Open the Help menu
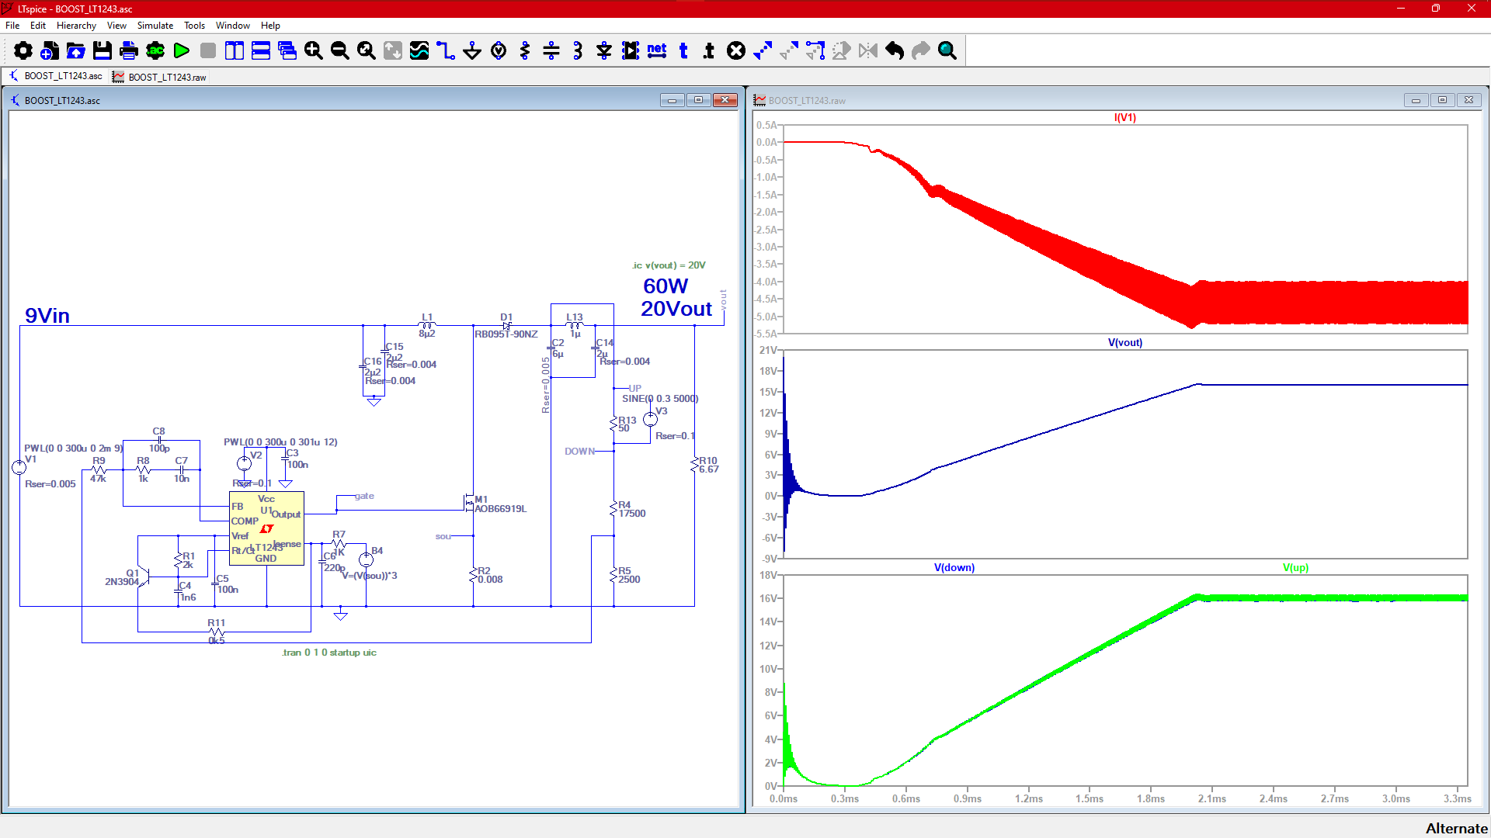Viewport: 1491px width, 838px height. pos(270,26)
